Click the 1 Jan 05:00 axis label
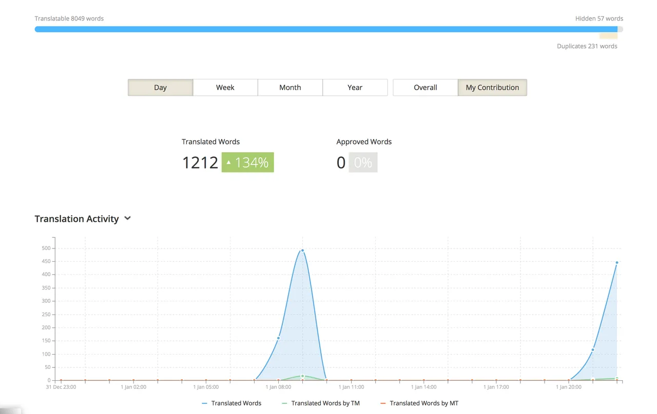This screenshot has height=414, width=657. 206,387
